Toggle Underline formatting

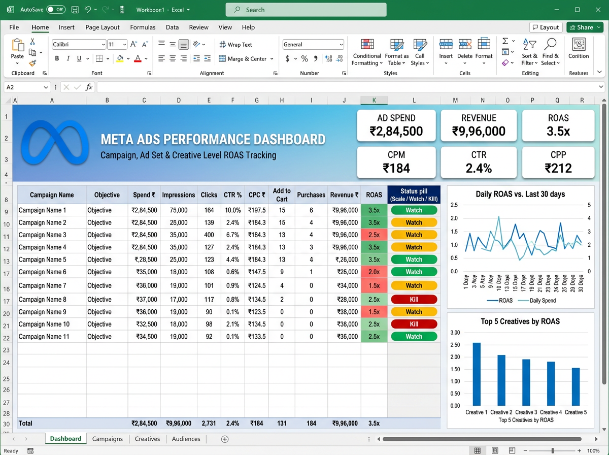[x=80, y=59]
